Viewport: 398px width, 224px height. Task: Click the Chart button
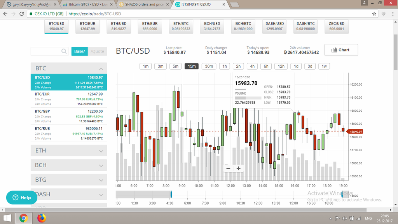[x=341, y=50]
